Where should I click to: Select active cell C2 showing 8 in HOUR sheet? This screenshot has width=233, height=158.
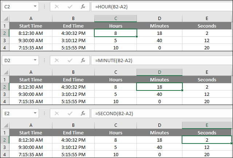coord(116,33)
